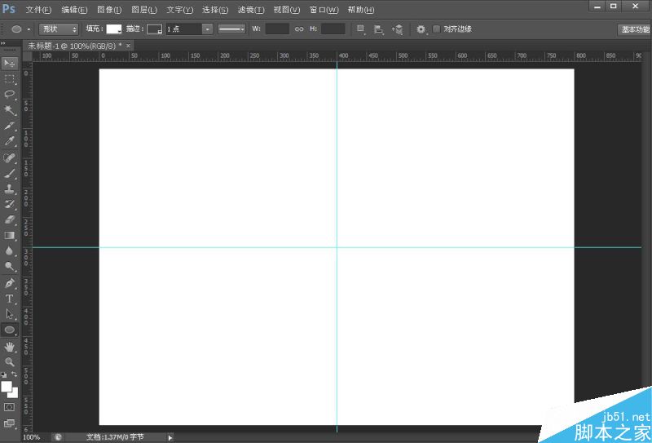Select the Horizontal Type tool
Viewport: 652px width, 443px height.
coord(10,299)
